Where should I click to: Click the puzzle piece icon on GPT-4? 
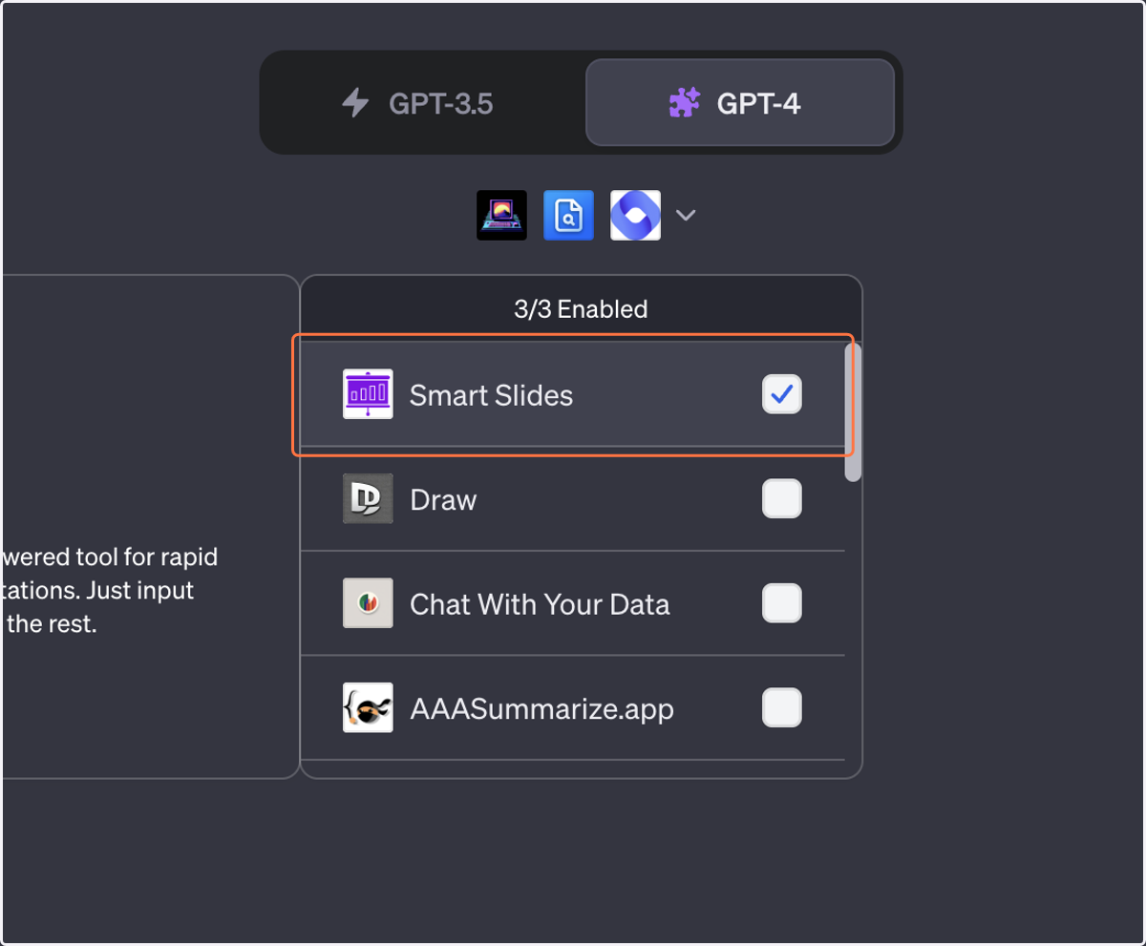[685, 103]
